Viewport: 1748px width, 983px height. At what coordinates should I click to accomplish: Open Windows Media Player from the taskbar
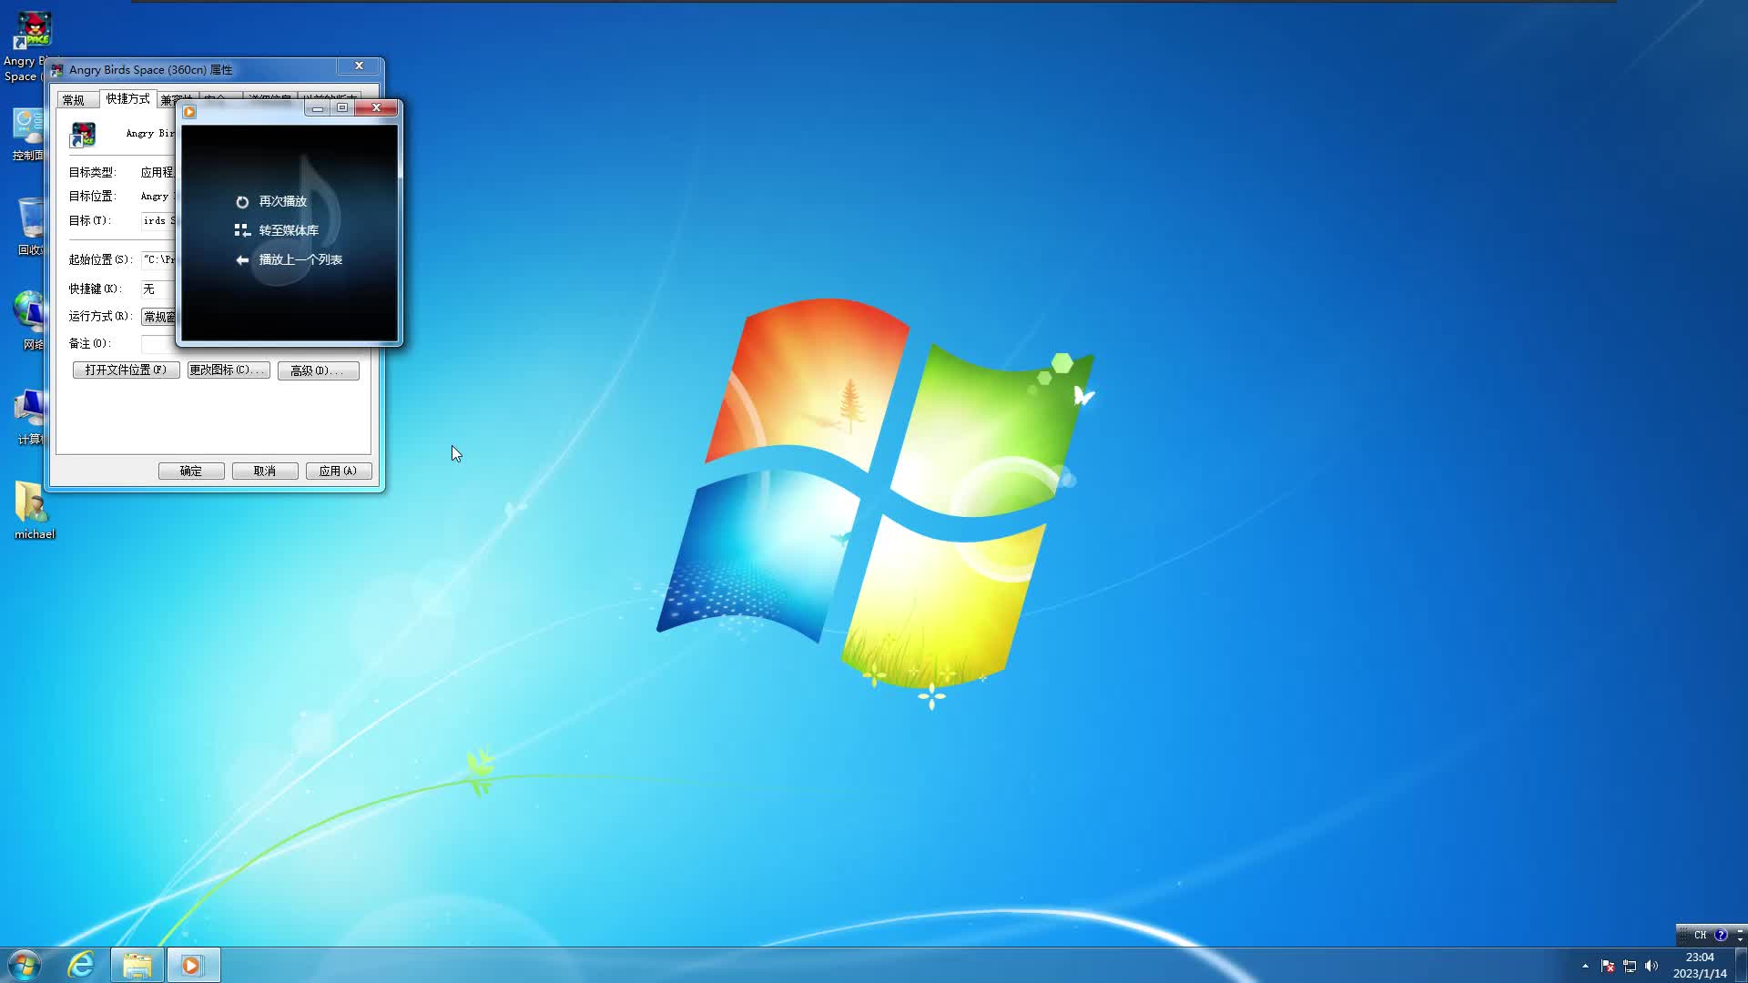click(x=192, y=964)
